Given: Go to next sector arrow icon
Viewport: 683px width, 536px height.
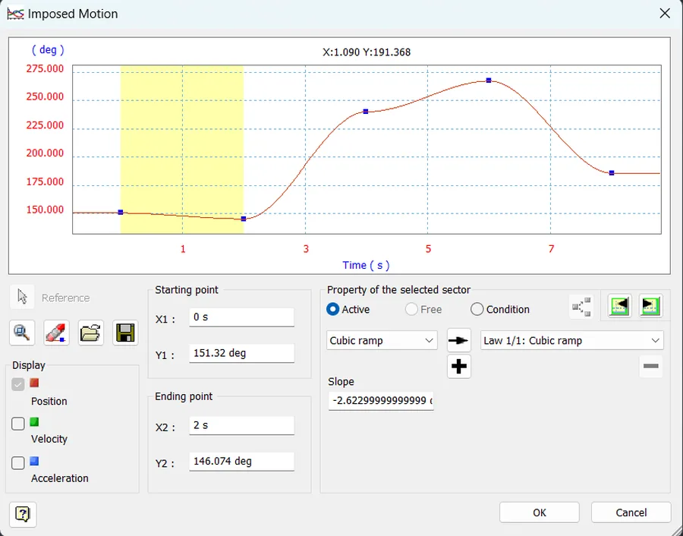Looking at the screenshot, I should tap(650, 306).
